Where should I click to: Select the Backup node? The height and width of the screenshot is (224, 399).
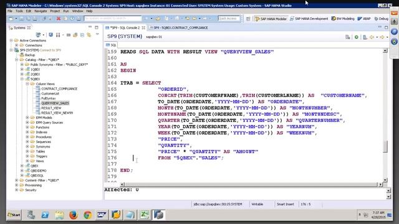tap(30, 55)
